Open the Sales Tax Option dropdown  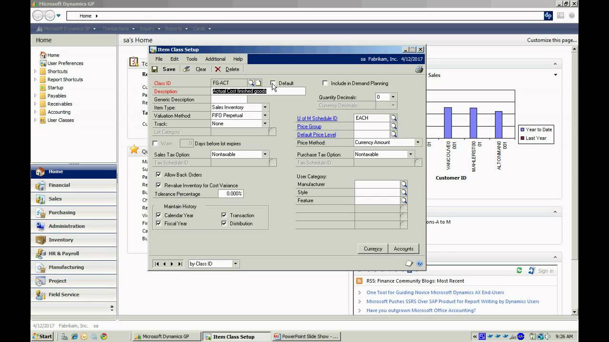click(265, 154)
